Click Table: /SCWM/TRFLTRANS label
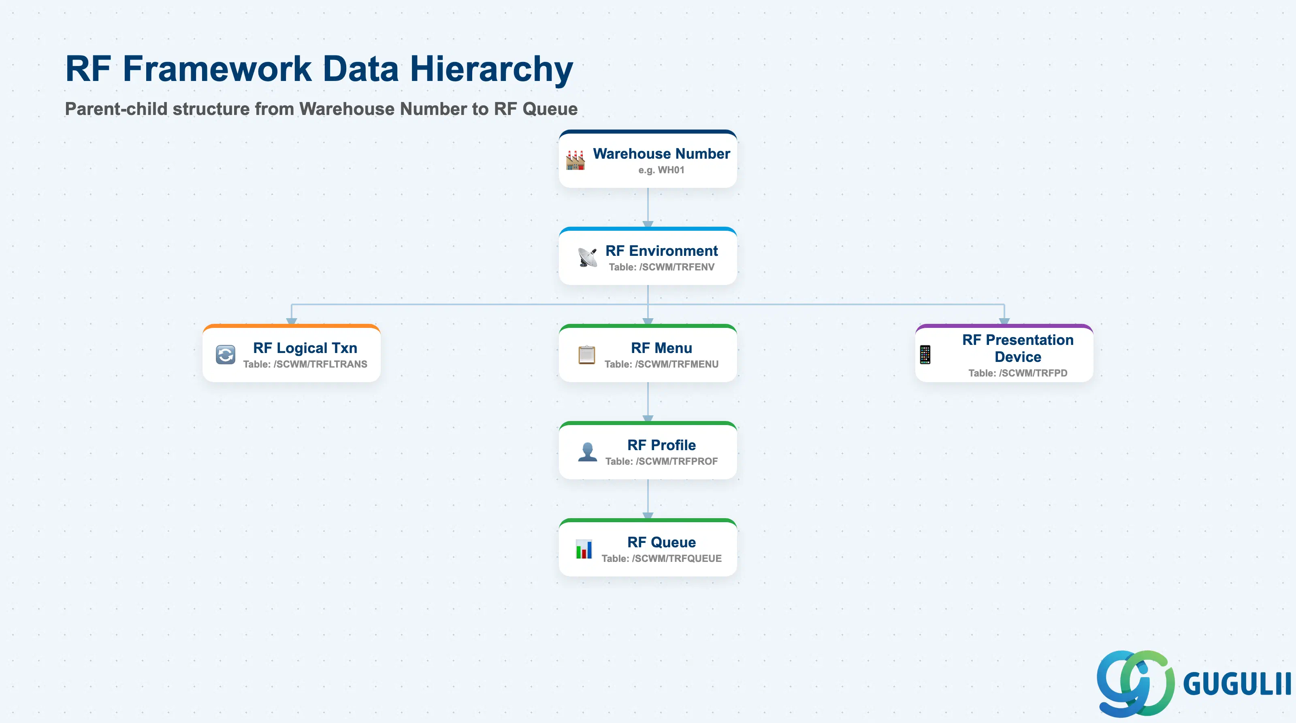The height and width of the screenshot is (723, 1296). 305,364
